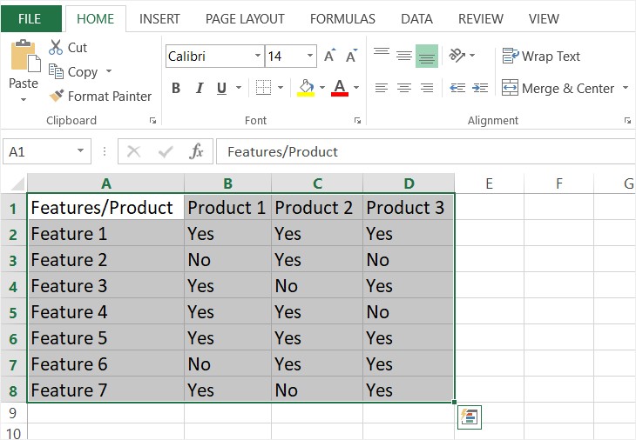Switch to the PAGE LAYOUT tab
Screen dimensions: 636x440
(x=245, y=18)
